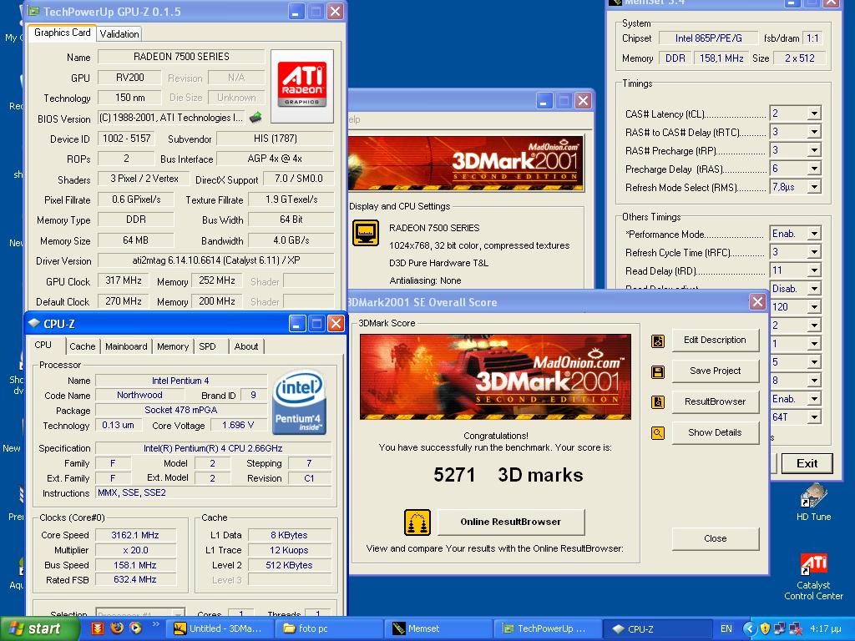Open Refresh Mode Select (RMS) dropdown
This screenshot has height=641, width=855.
814,187
